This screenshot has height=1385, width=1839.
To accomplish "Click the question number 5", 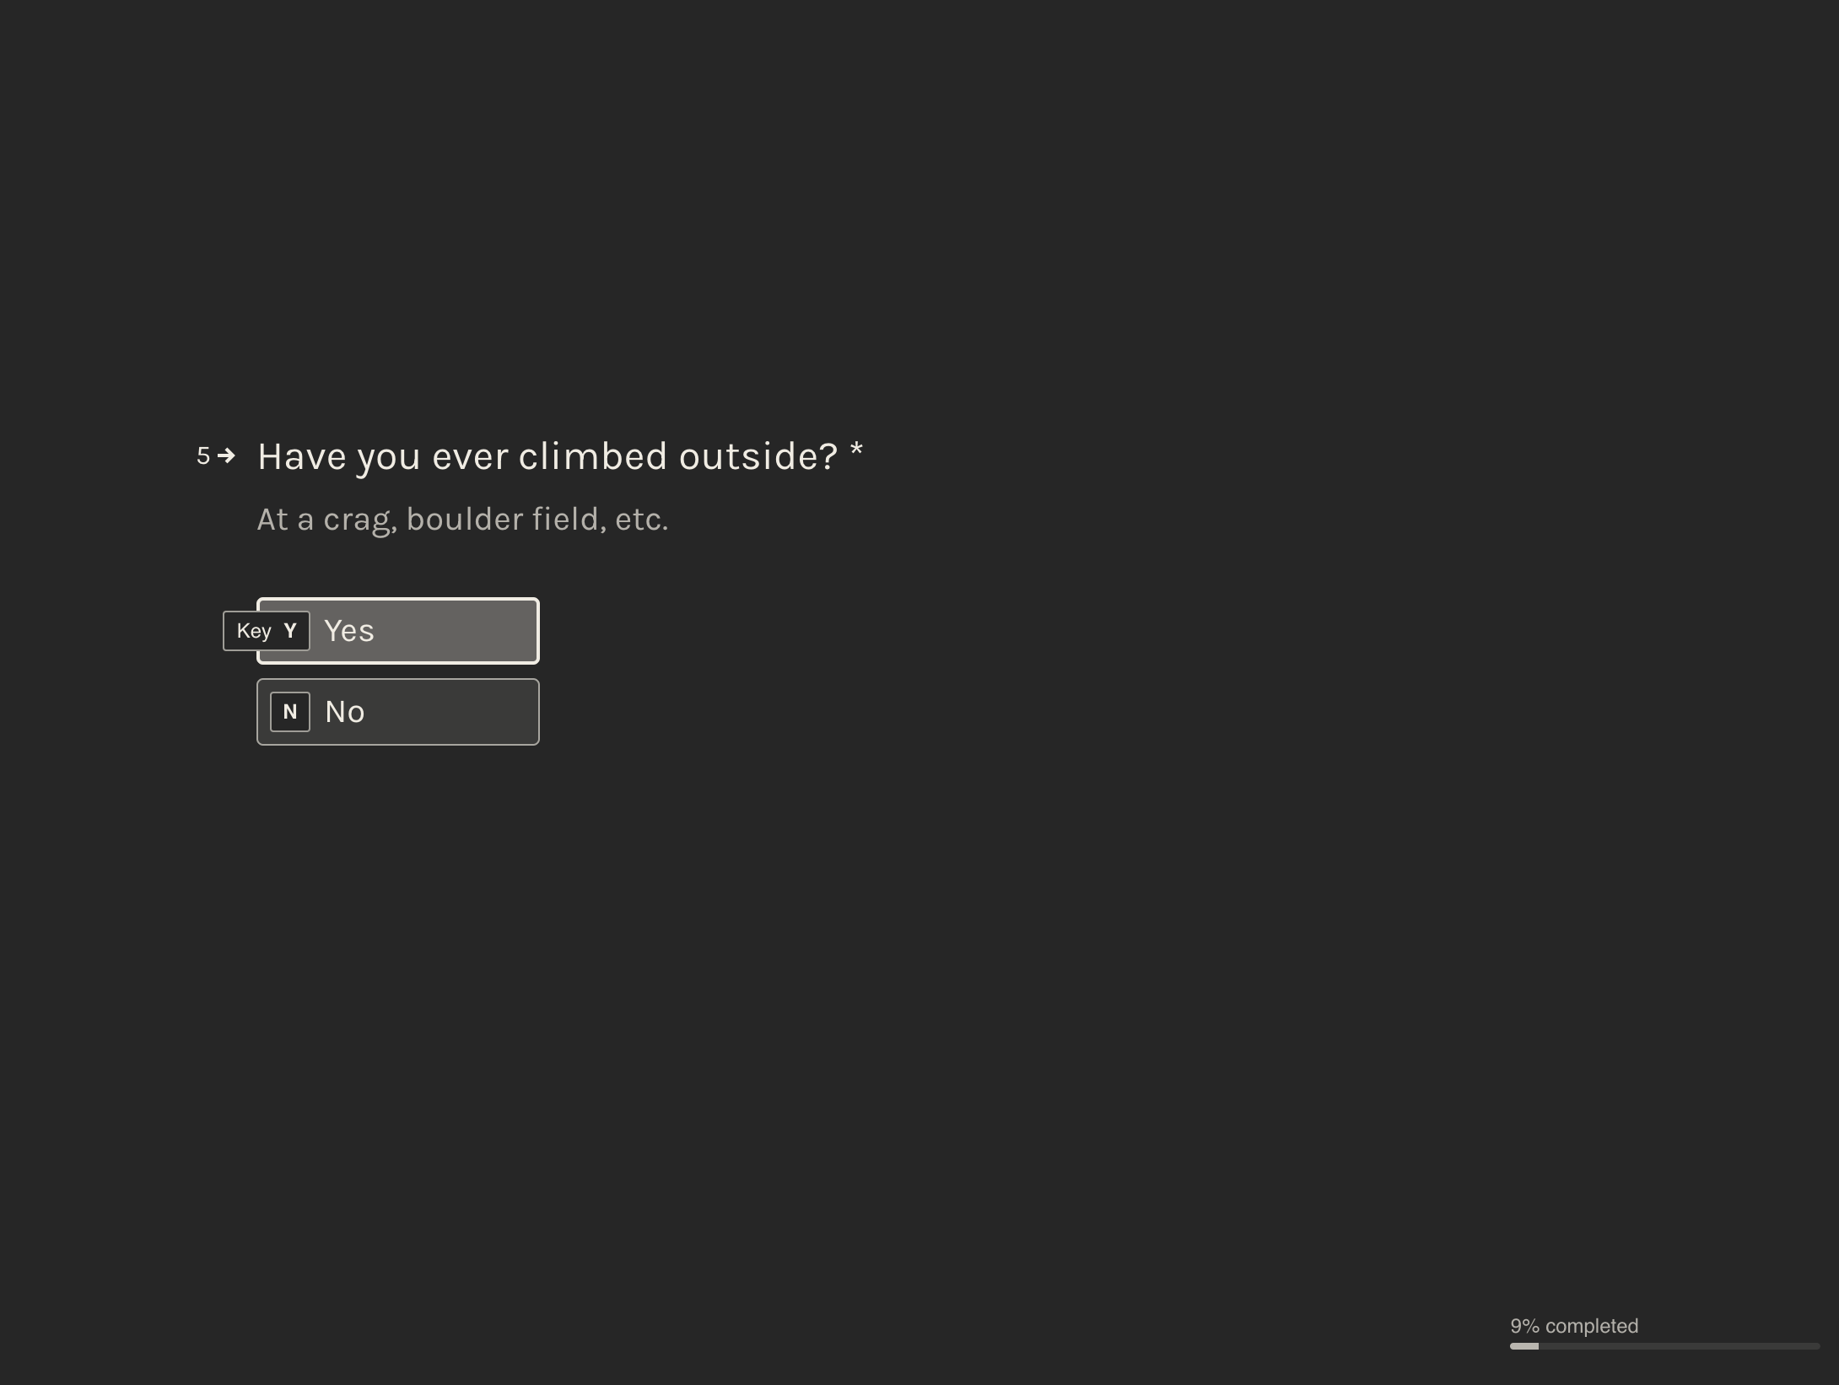I will pos(203,456).
